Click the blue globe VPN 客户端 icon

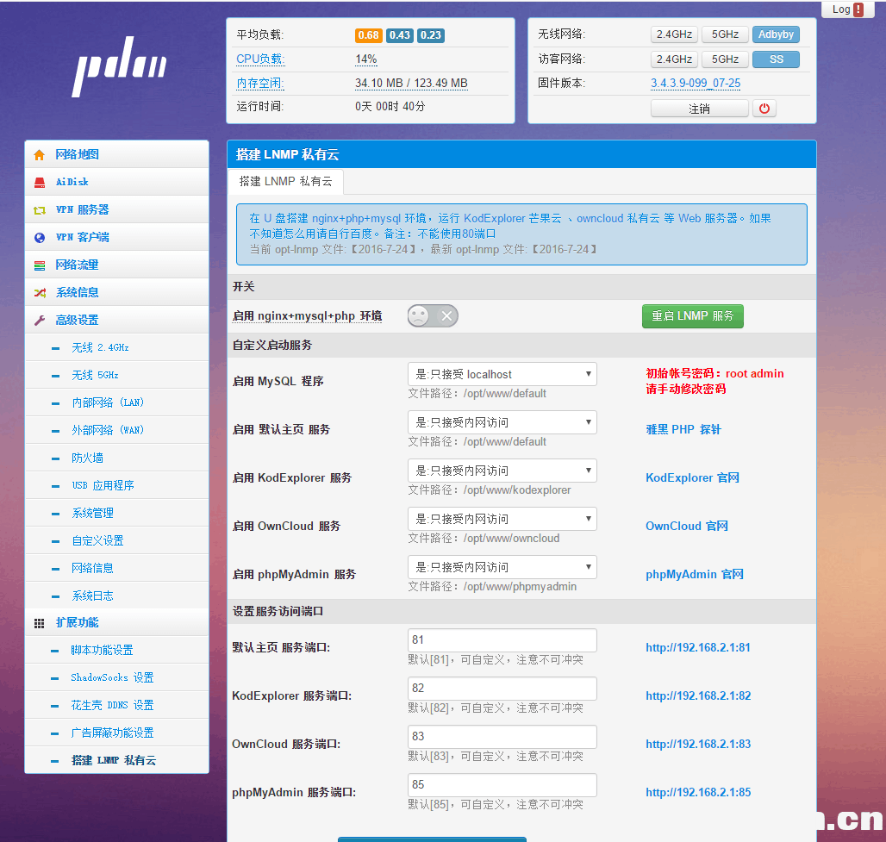click(39, 238)
